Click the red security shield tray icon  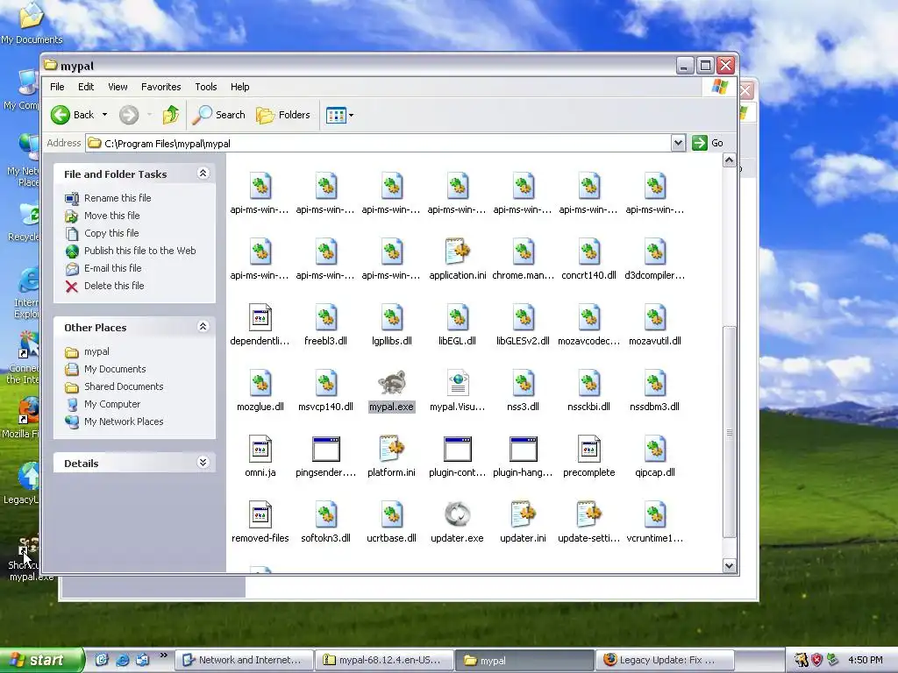click(x=817, y=660)
